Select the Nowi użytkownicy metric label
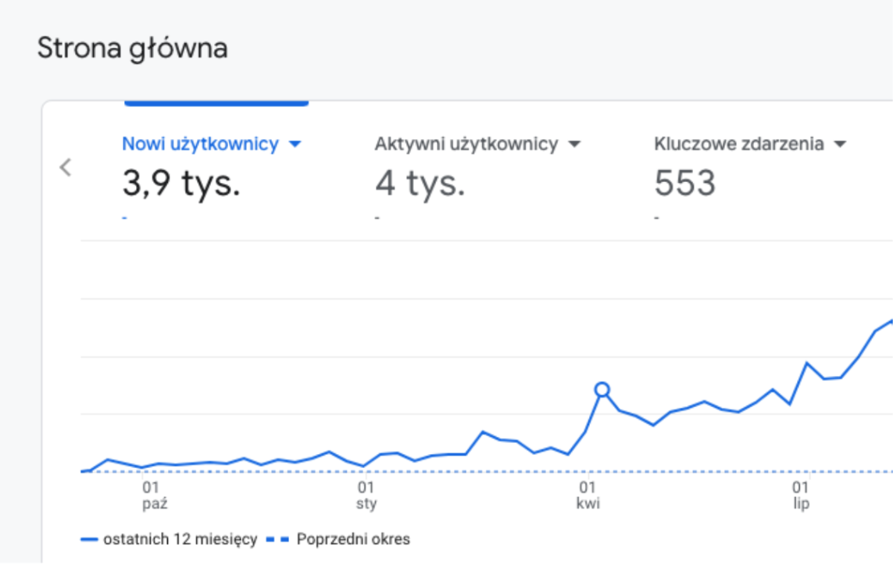This screenshot has height=565, width=893. pyautogui.click(x=200, y=144)
